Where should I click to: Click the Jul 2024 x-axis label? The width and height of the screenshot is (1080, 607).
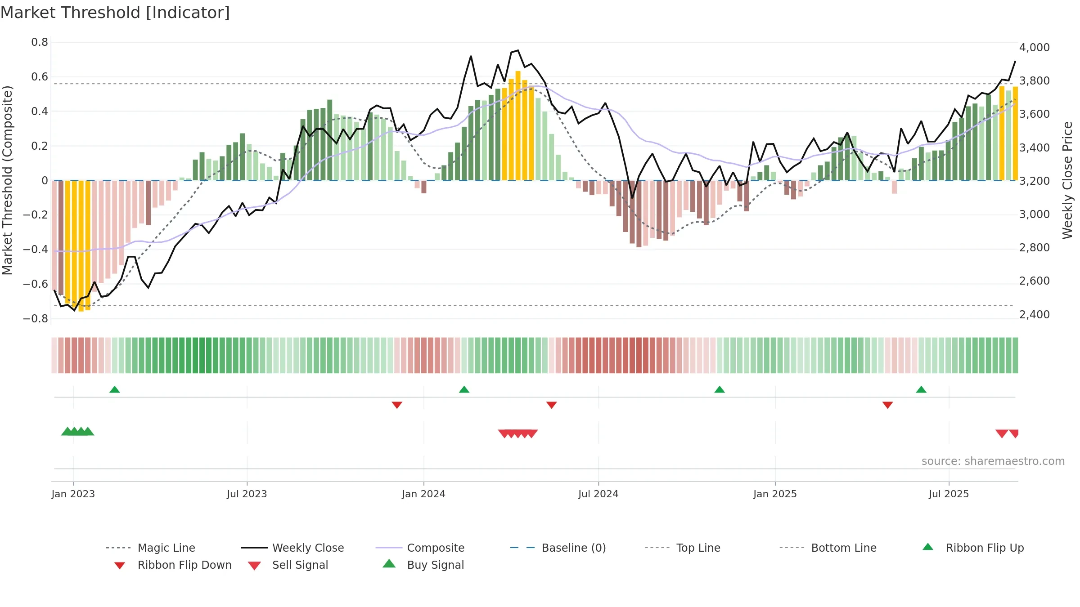point(598,494)
